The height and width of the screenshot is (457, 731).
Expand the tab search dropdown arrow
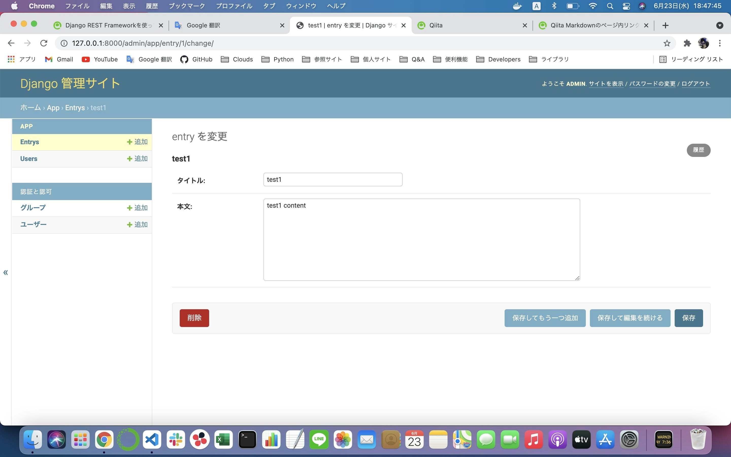[720, 25]
